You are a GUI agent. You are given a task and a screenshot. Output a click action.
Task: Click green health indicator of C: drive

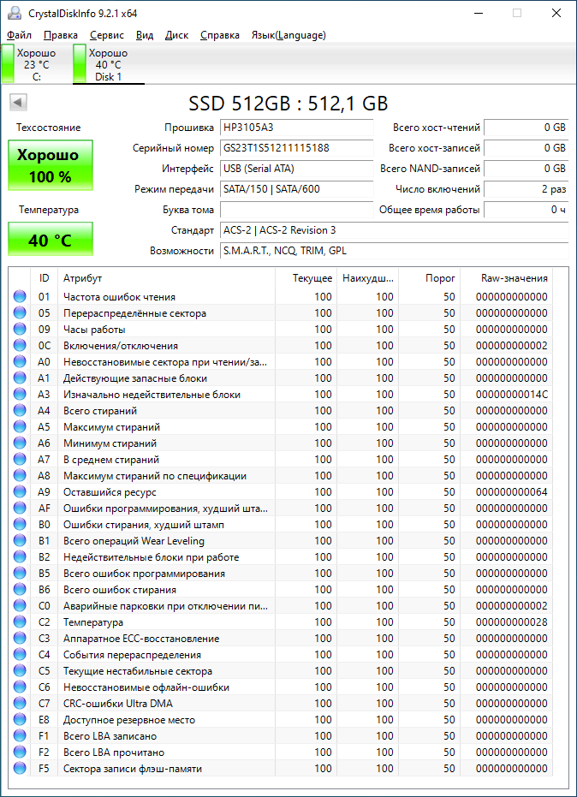pyautogui.click(x=9, y=63)
